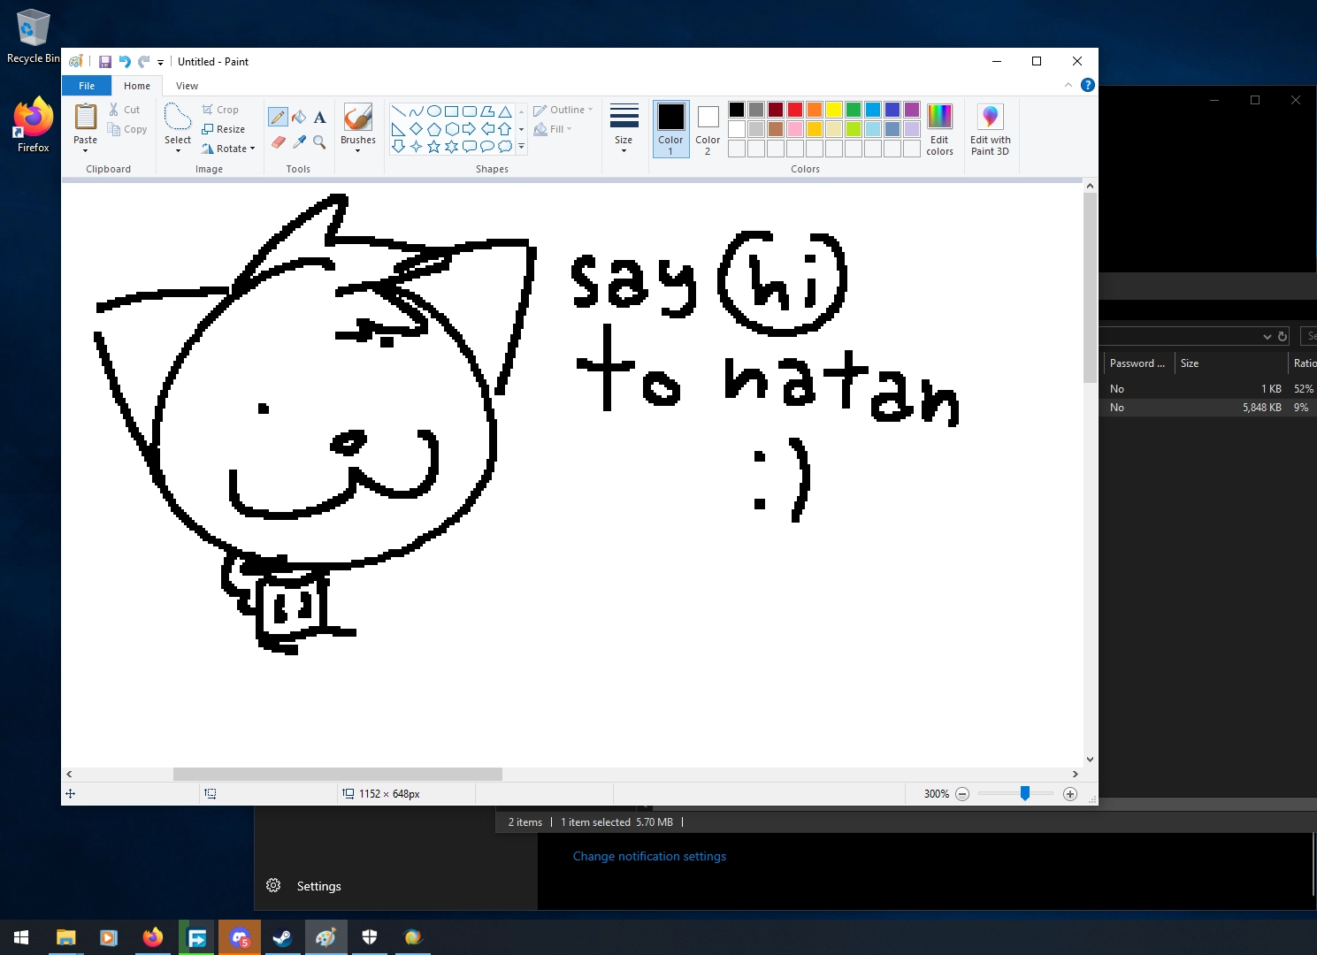The width and height of the screenshot is (1317, 955).
Task: Choose the Line shape
Action: (399, 111)
